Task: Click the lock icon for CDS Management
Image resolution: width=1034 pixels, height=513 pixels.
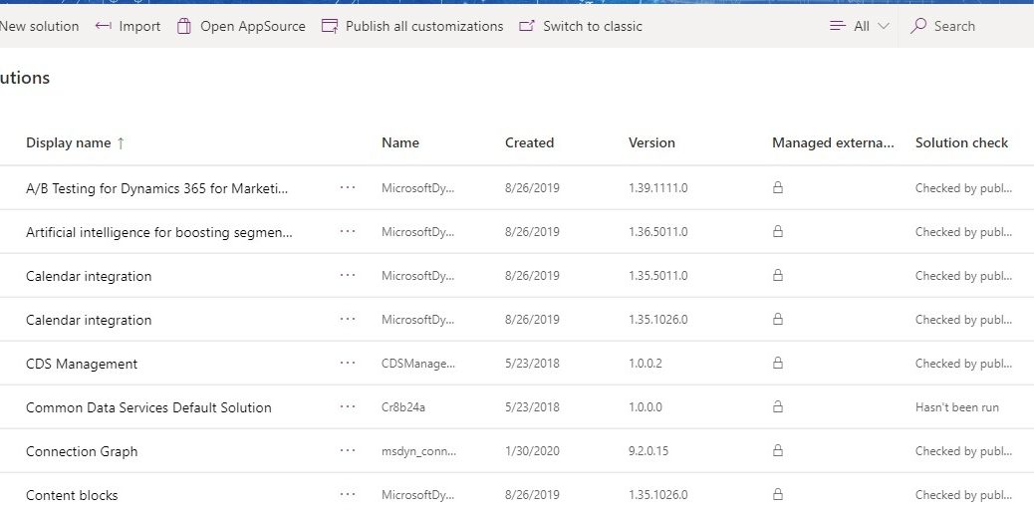Action: (777, 363)
